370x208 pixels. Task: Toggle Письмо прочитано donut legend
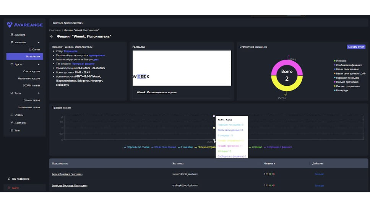click(346, 82)
